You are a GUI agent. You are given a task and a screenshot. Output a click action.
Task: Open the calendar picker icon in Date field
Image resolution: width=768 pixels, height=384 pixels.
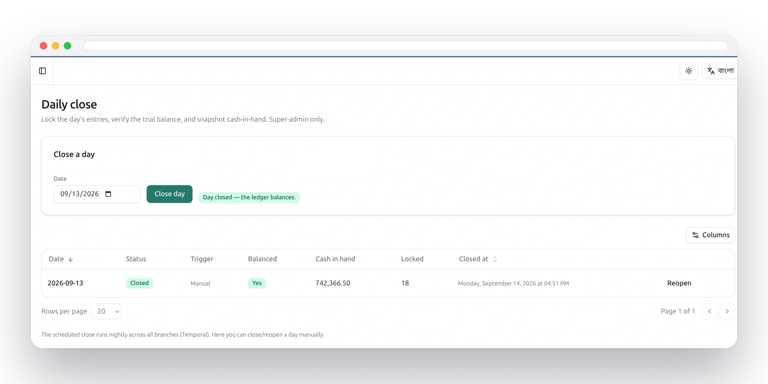point(108,194)
